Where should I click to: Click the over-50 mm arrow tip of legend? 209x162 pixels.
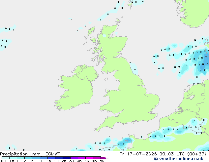pos(104,158)
